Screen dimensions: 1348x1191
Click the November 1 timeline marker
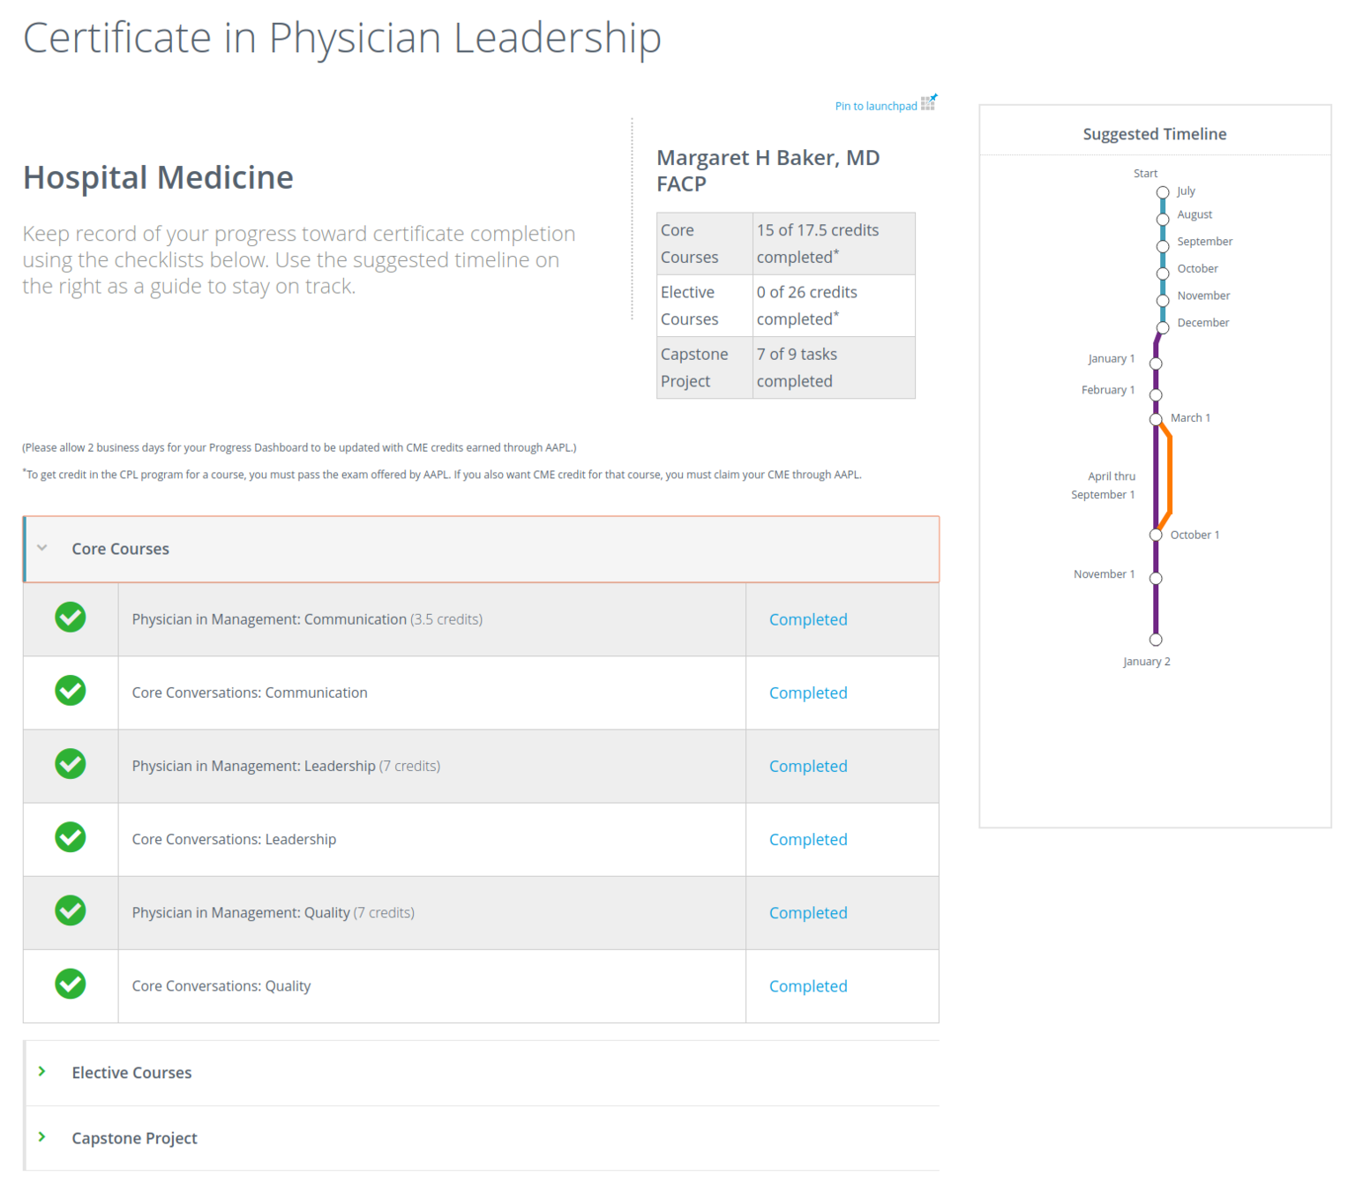pos(1156,578)
